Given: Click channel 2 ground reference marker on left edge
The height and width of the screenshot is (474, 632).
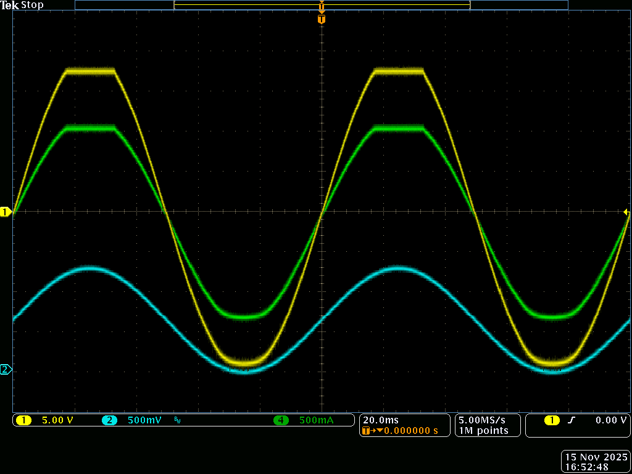Looking at the screenshot, I should point(6,370).
